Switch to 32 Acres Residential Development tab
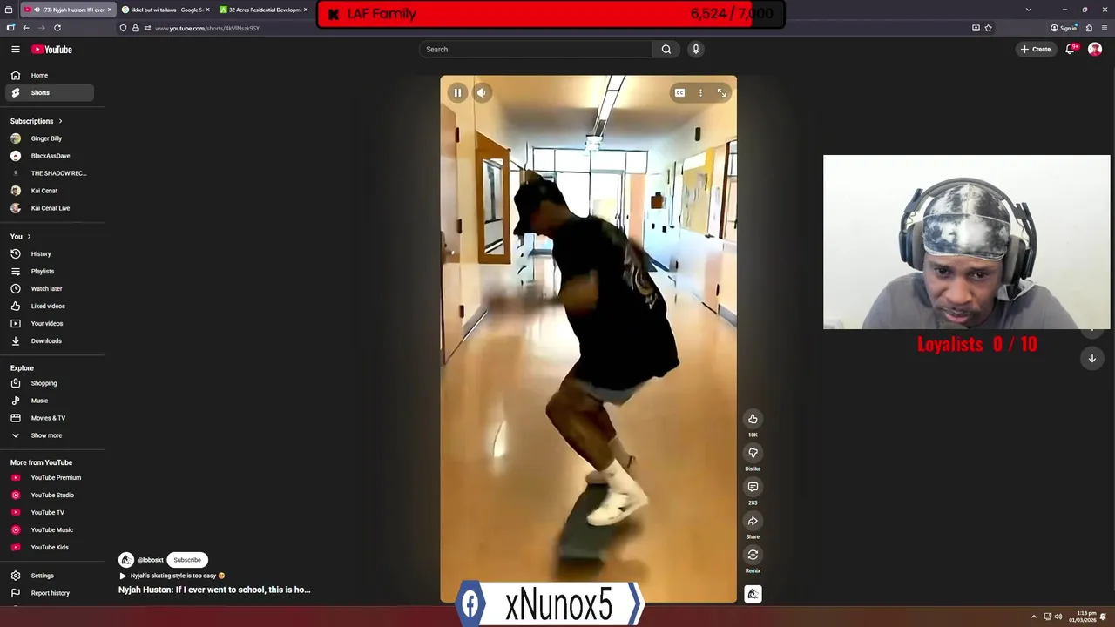This screenshot has width=1115, height=627. coord(264,10)
